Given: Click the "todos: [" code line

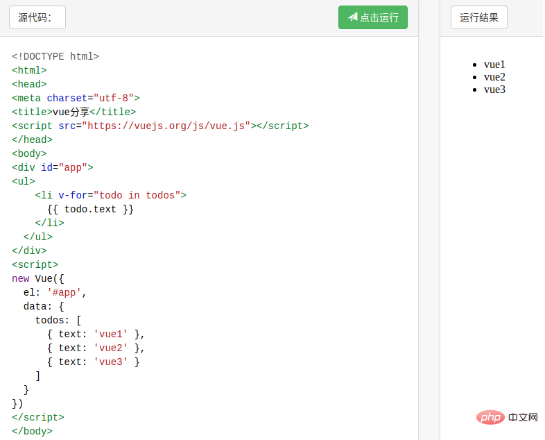Looking at the screenshot, I should pyautogui.click(x=58, y=320).
